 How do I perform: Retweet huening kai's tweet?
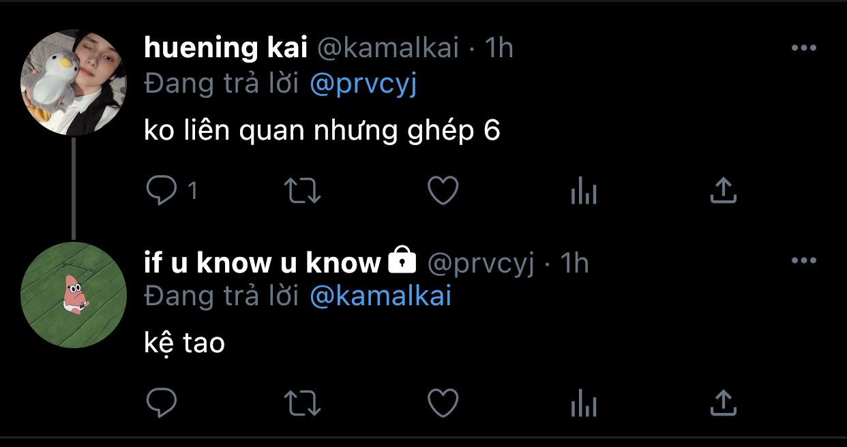click(x=301, y=191)
